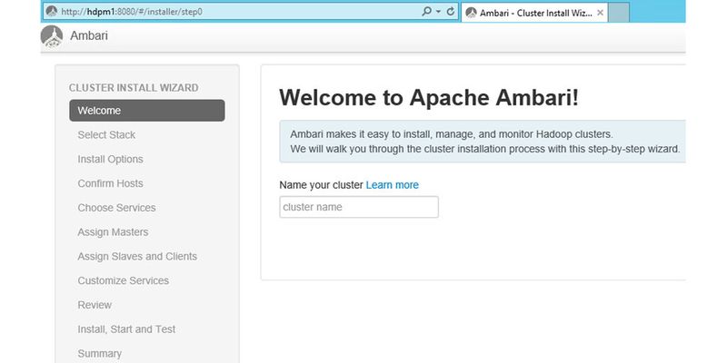Select the Customize Services wizard step
This screenshot has height=363, width=727.
point(123,280)
